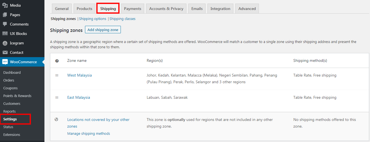370x142 pixels.
Task: Click the Manage shipping methods link
Action: click(x=89, y=133)
